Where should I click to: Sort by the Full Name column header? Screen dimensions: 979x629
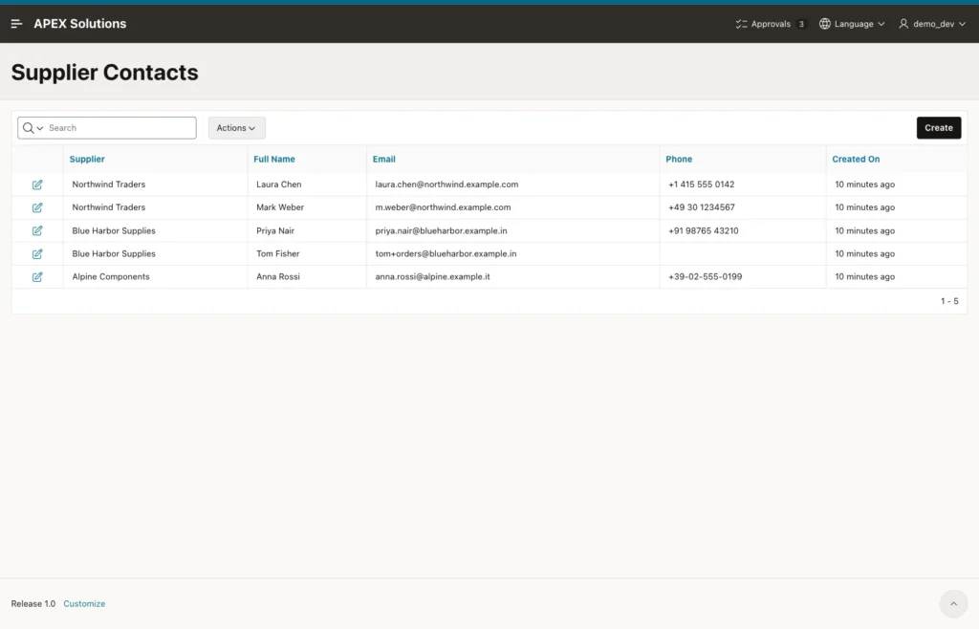274,159
